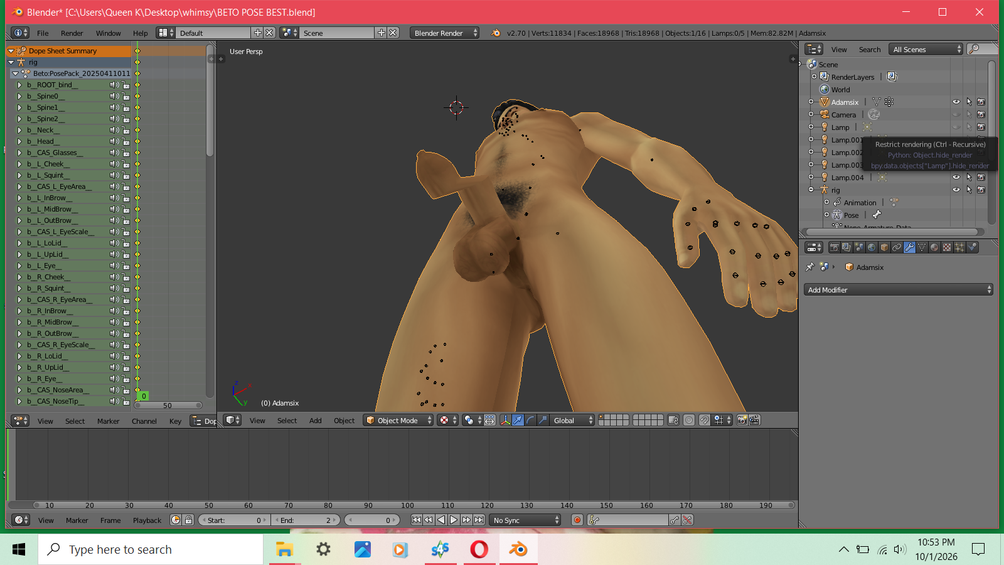Screen dimensions: 1004x565
Task: Open the Opera browser from the taskbar
Action: [x=479, y=549]
